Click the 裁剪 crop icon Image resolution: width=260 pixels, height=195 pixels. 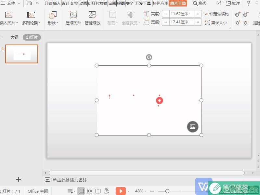112,15
